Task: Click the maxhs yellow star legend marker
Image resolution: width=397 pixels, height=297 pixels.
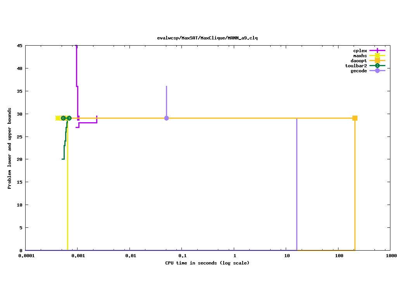Action: [x=377, y=56]
